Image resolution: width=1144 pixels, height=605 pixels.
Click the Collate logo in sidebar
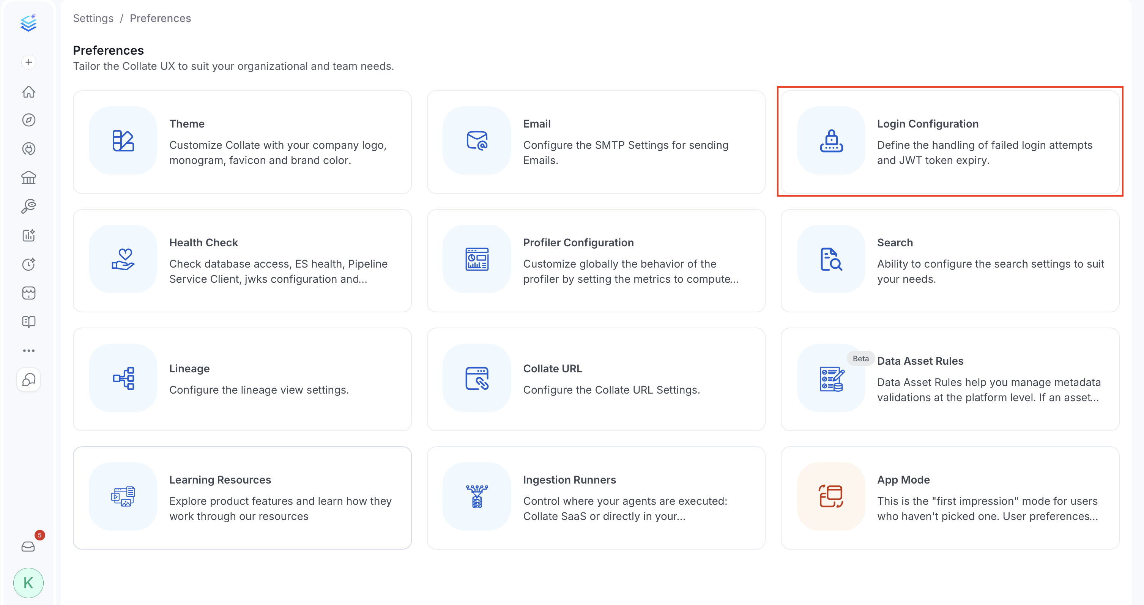click(x=28, y=23)
